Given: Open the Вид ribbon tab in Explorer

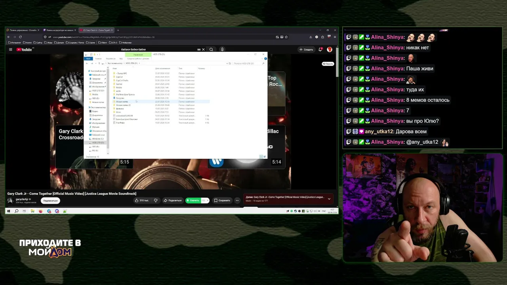Looking at the screenshot, I should coord(121,59).
